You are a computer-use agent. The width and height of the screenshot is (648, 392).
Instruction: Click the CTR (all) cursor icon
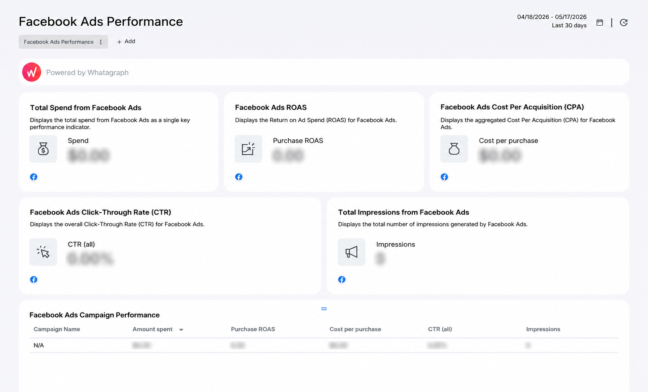[x=43, y=252]
